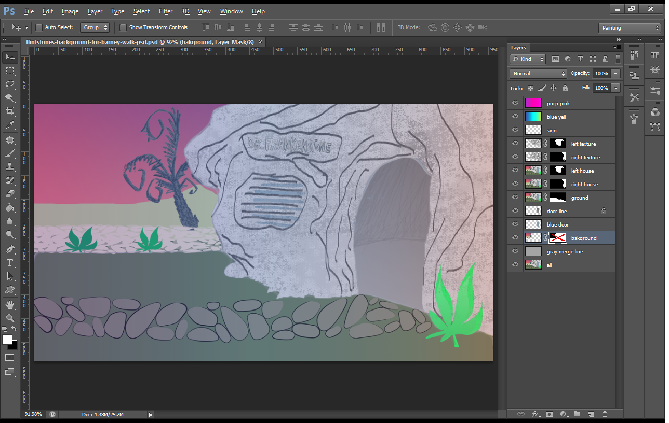Select the Magic Wand tool
Image resolution: width=669 pixels, height=423 pixels.
coord(10,97)
